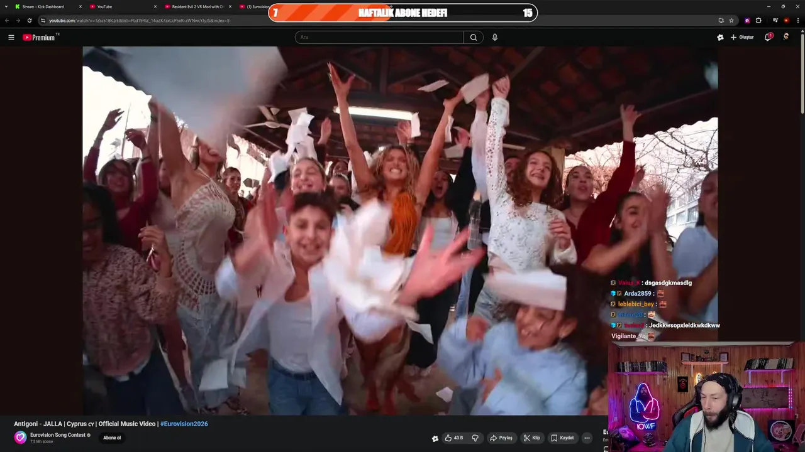Focus the YouTube search field 'Ara'
This screenshot has height=452, width=805.
pos(380,37)
